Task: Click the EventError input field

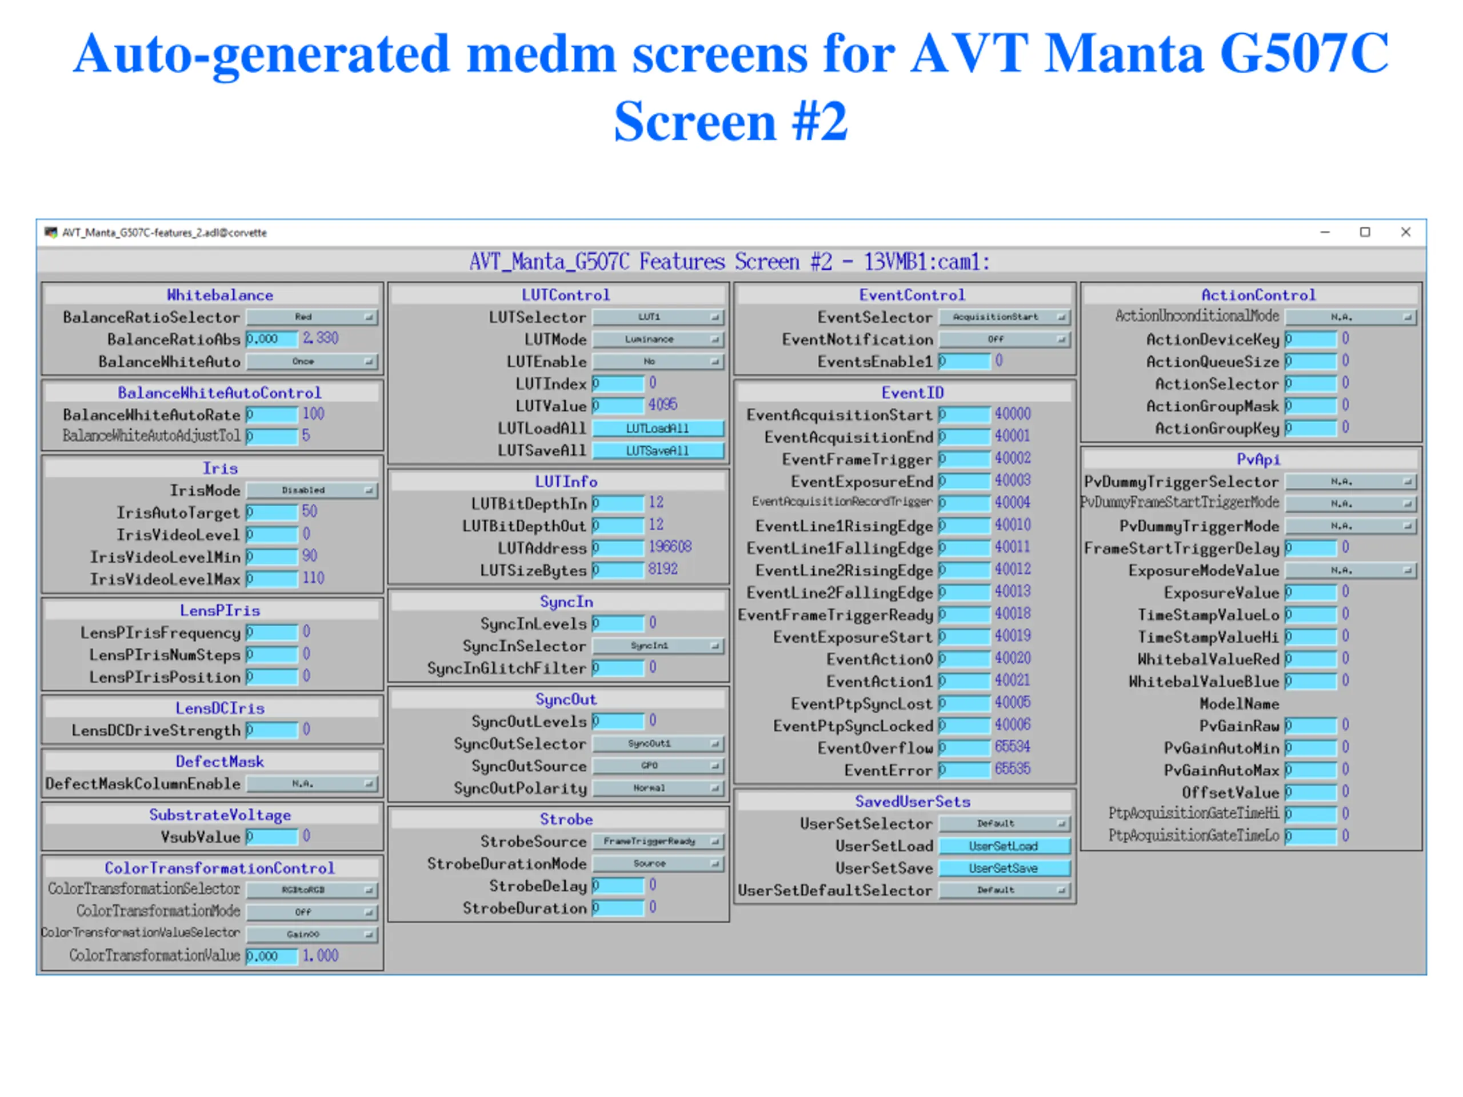Action: click(x=965, y=770)
